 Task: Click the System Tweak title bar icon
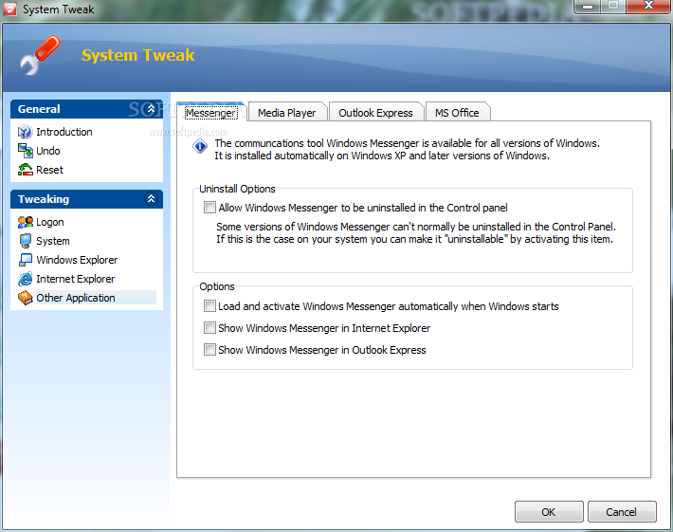click(x=9, y=9)
